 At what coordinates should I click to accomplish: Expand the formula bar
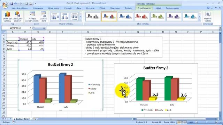220,28
